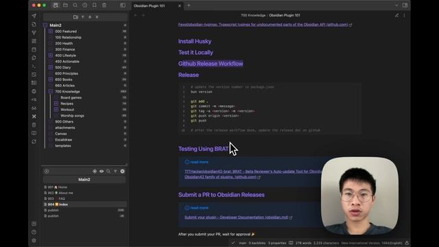Select the 004 Index note
Screen dimensions: 439x247
pyautogui.click(x=84, y=204)
